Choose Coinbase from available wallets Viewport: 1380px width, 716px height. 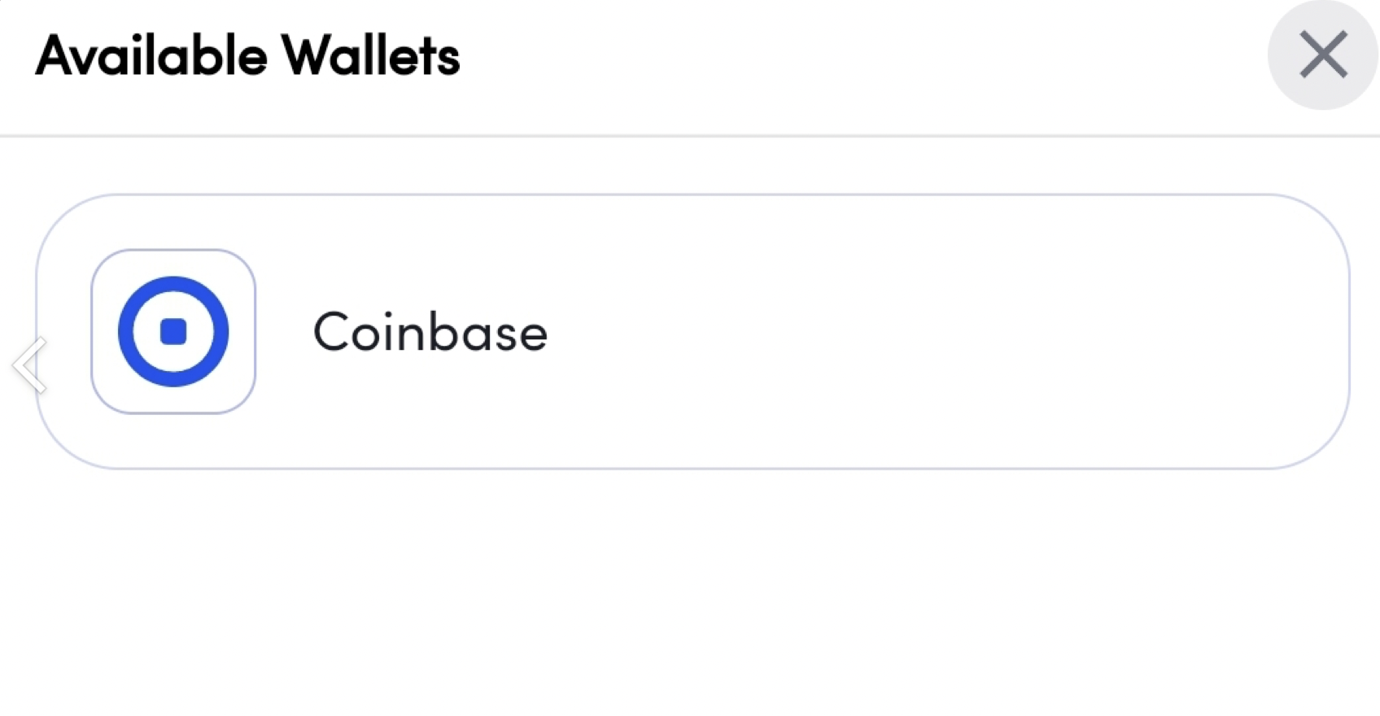(x=692, y=331)
